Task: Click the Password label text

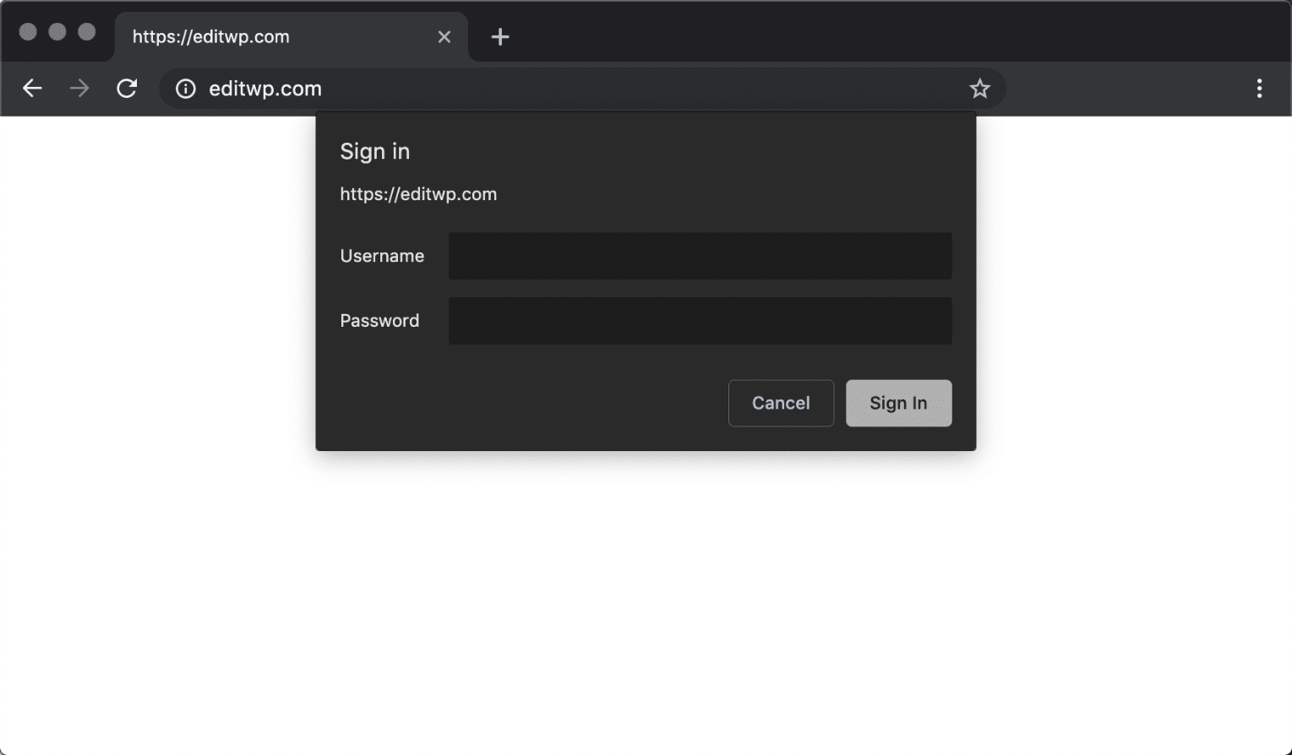Action: click(x=379, y=320)
